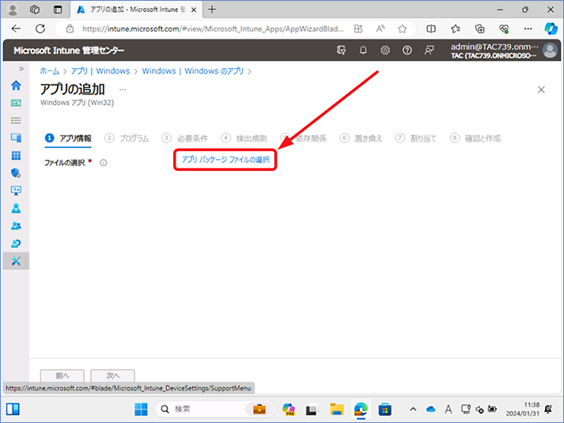Viewport: 564px width, 423px height.
Task: Refresh the Intune page
Action: tap(40, 28)
